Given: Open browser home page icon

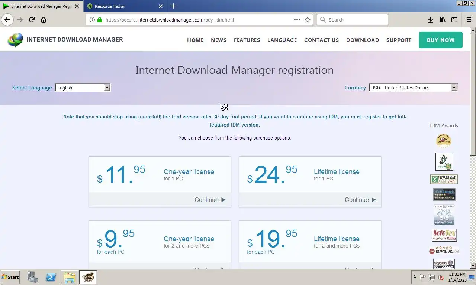Looking at the screenshot, I should (x=44, y=20).
